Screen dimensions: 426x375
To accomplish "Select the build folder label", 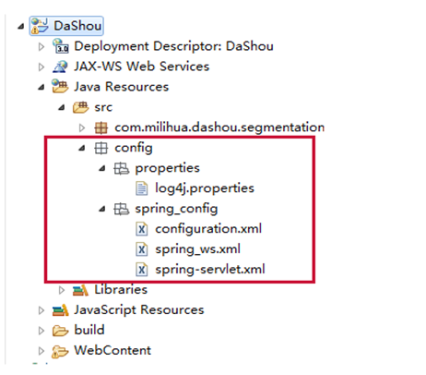I will point(89,330).
